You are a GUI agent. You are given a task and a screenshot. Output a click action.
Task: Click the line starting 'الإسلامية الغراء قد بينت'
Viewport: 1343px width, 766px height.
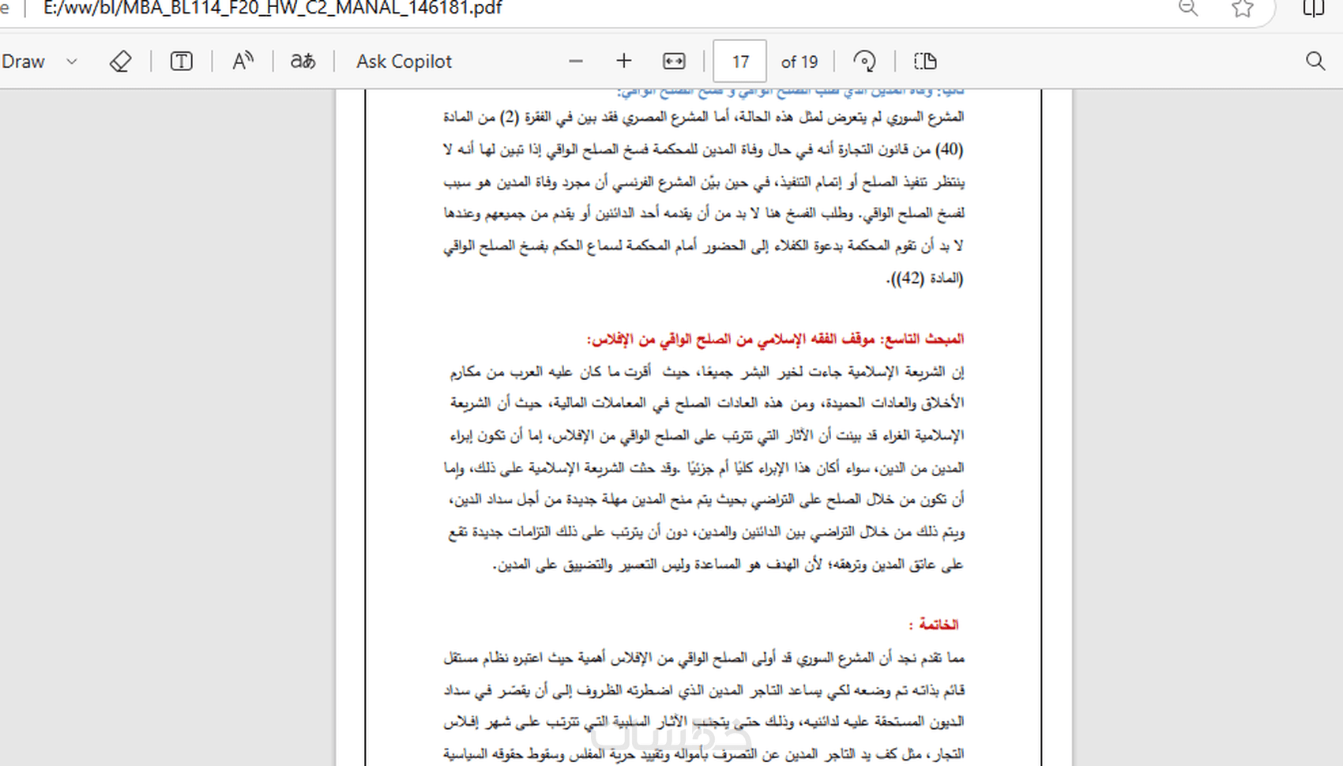[x=707, y=436]
